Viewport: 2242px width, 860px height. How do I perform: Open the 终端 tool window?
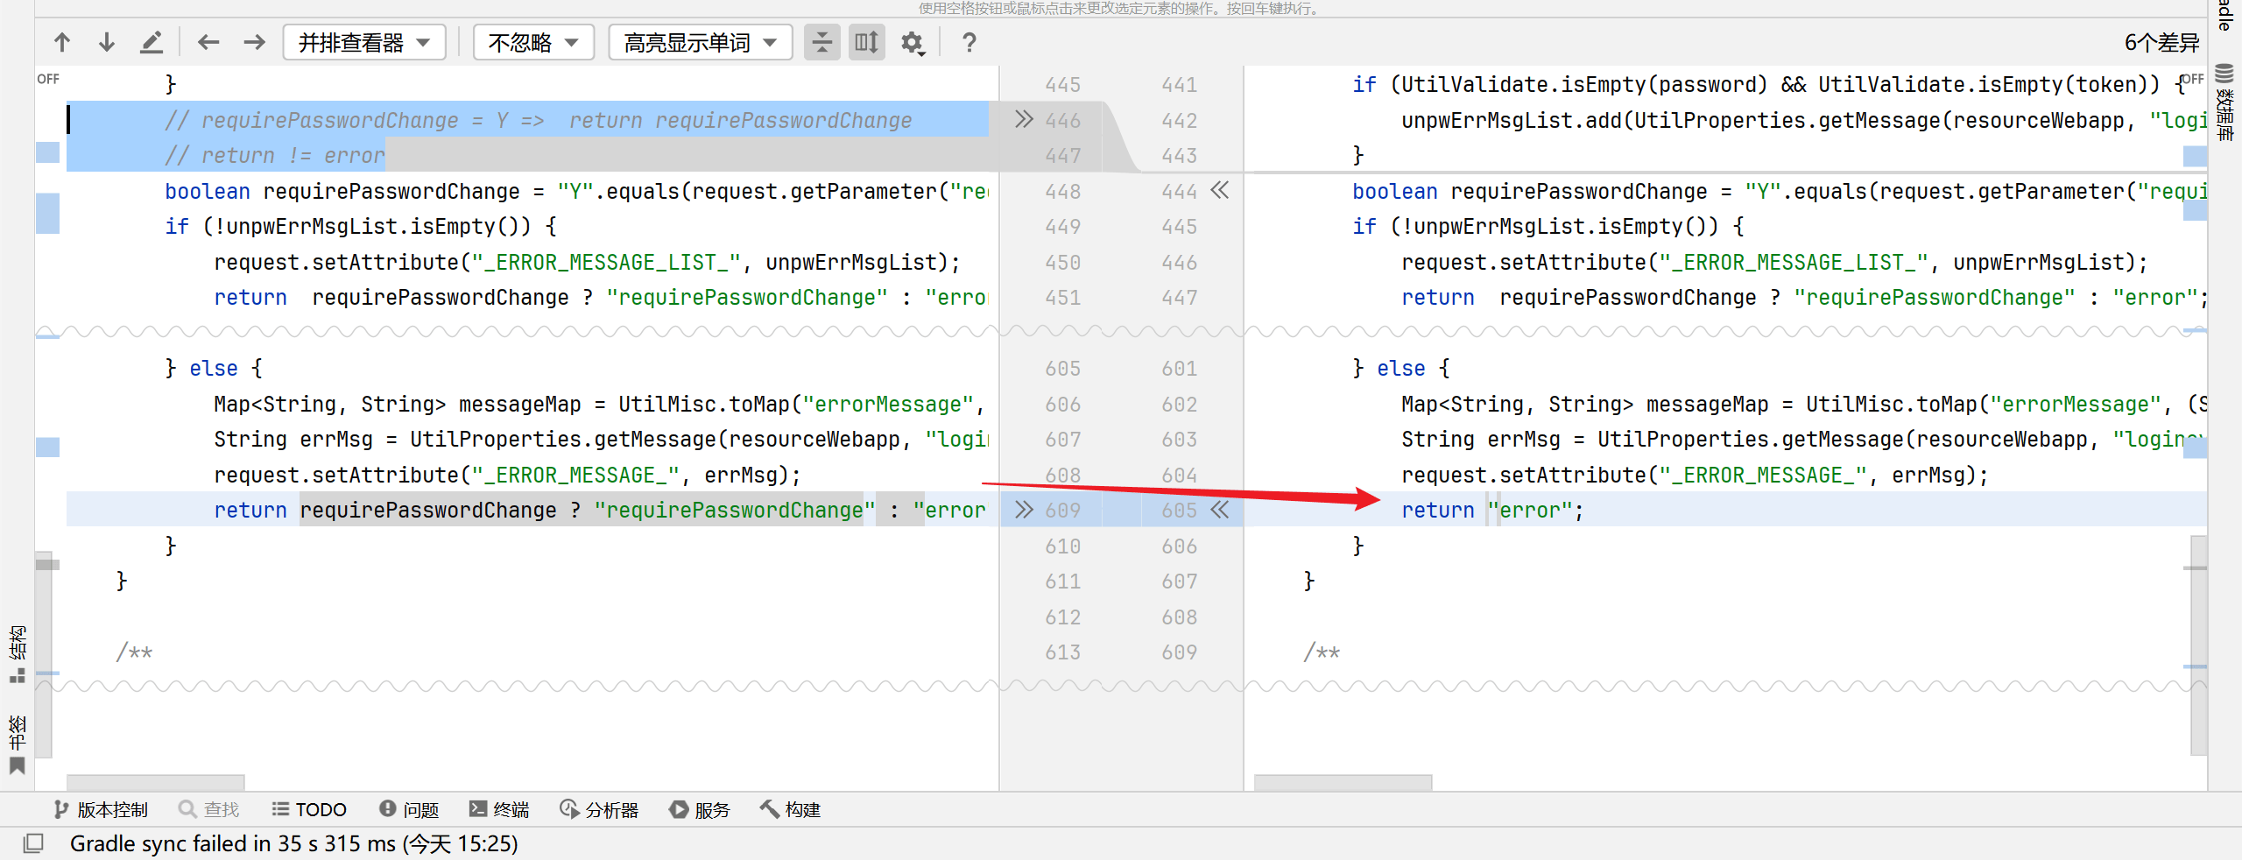coord(499,809)
